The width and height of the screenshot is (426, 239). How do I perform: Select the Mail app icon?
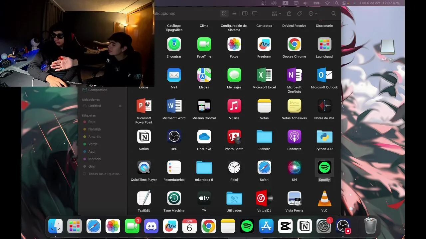[x=174, y=75]
